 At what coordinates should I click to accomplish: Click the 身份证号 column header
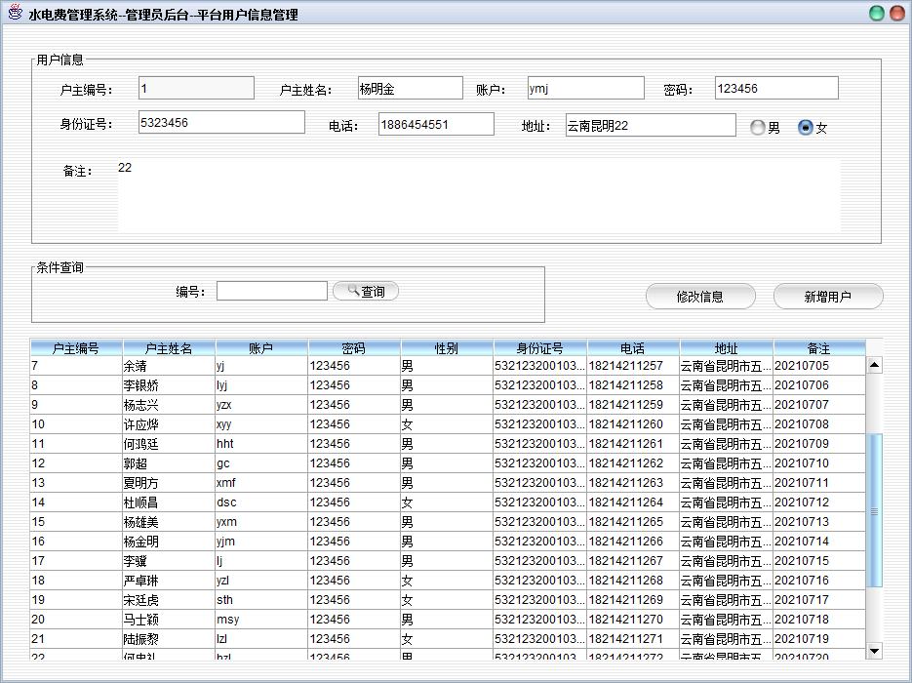pyautogui.click(x=539, y=348)
